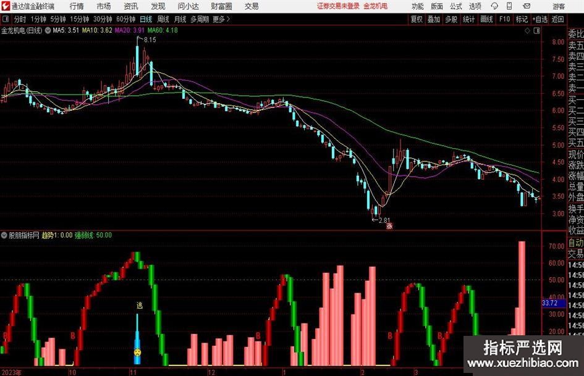Click the 游客 user label
The height and width of the screenshot is (376, 584).
pyautogui.click(x=559, y=6)
